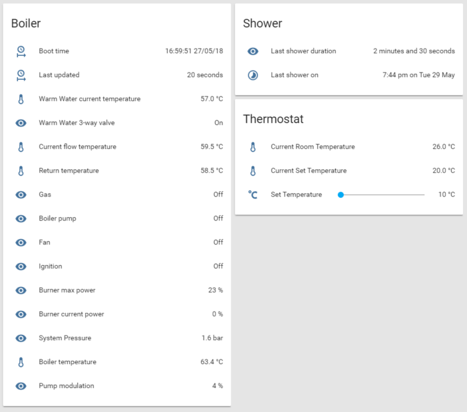This screenshot has width=467, height=412.
Task: Click the eye icon for Last shower duration
Action: tap(253, 51)
